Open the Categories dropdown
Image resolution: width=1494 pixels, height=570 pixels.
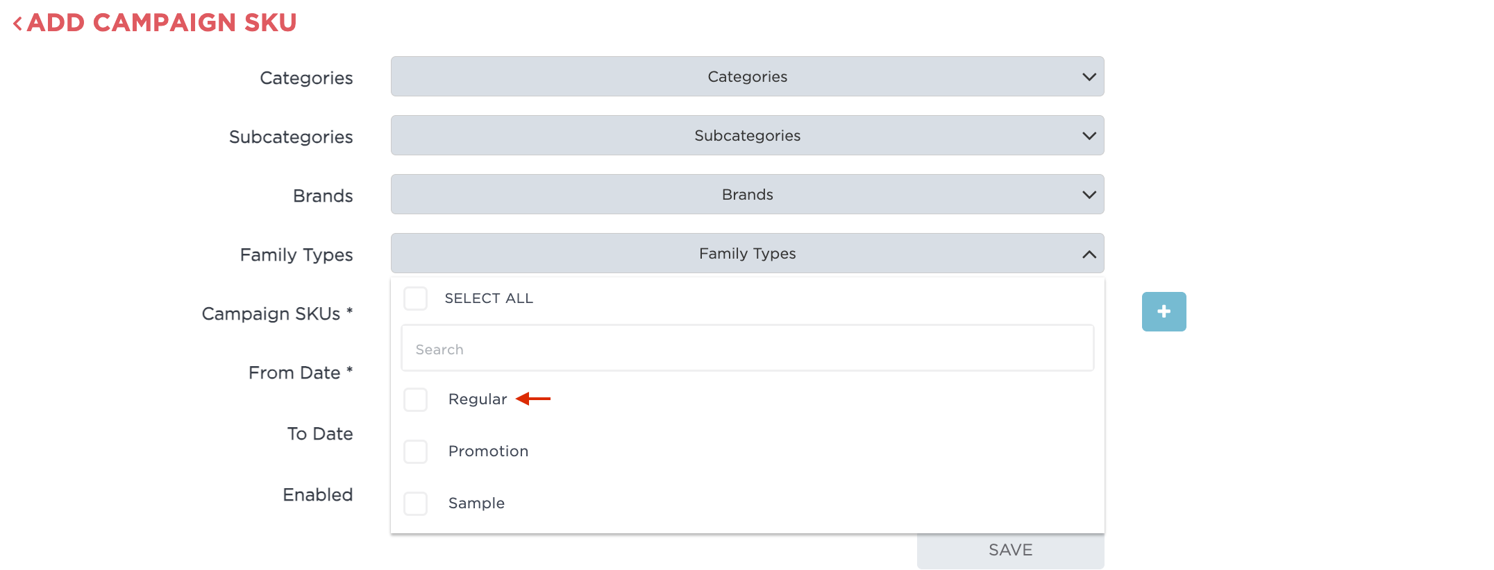[747, 76]
